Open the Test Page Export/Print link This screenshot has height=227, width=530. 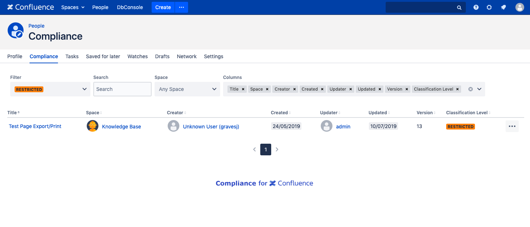[35, 126]
